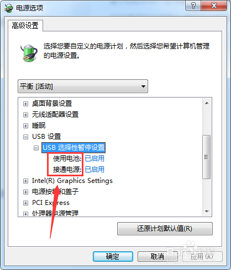Collapse the USB 设置 node
This screenshot has width=231, height=270.
click(x=25, y=137)
